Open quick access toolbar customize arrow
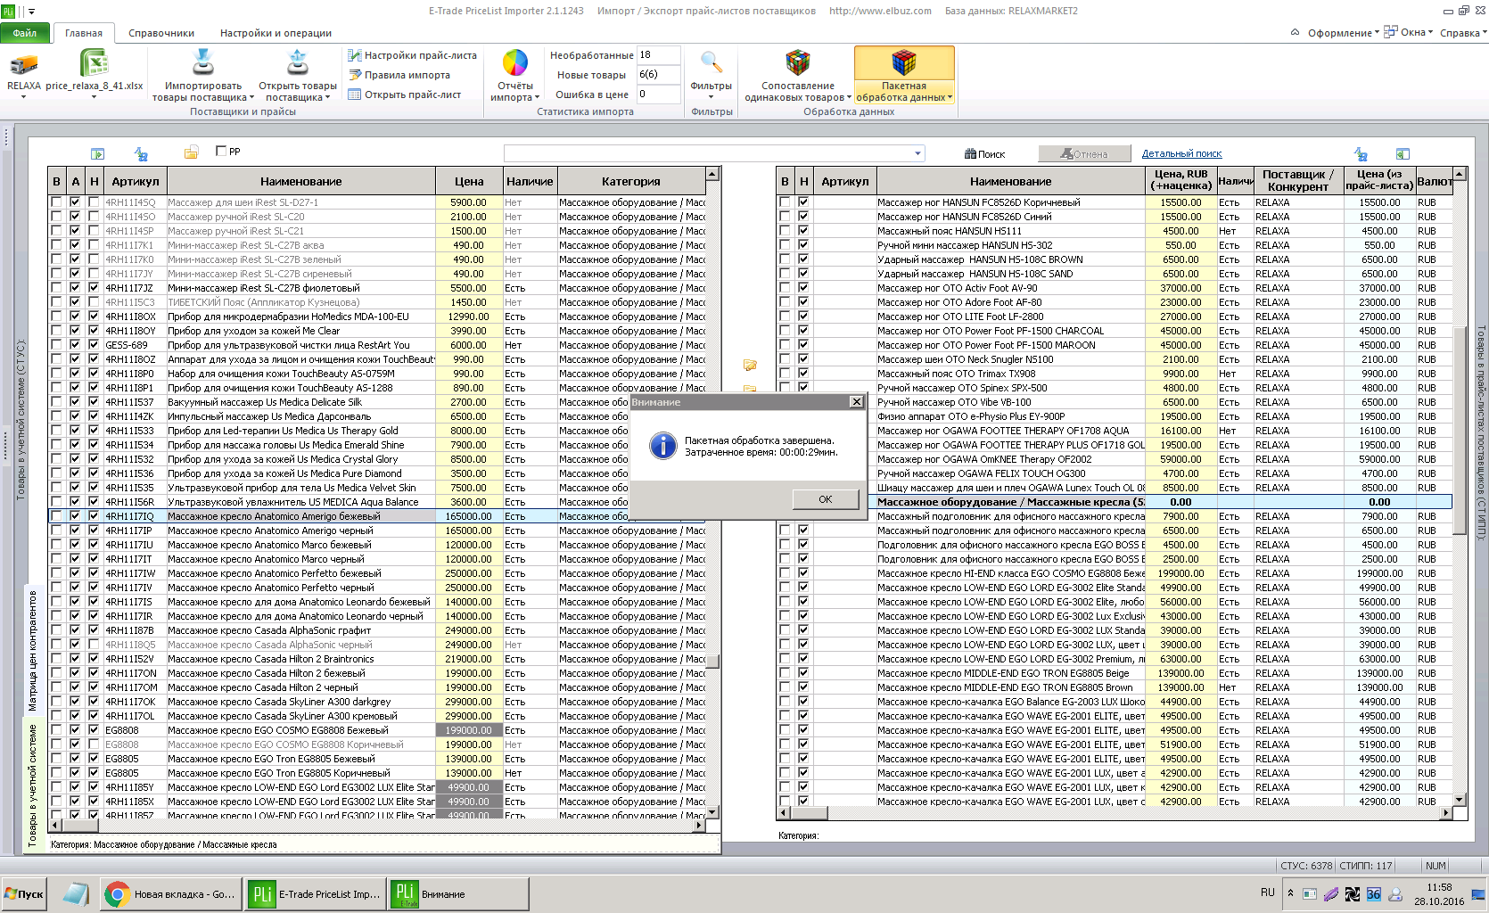Image resolution: width=1489 pixels, height=913 pixels. click(32, 12)
